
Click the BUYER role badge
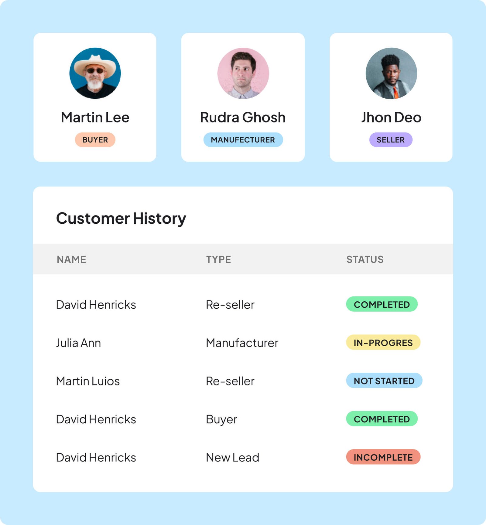click(95, 140)
